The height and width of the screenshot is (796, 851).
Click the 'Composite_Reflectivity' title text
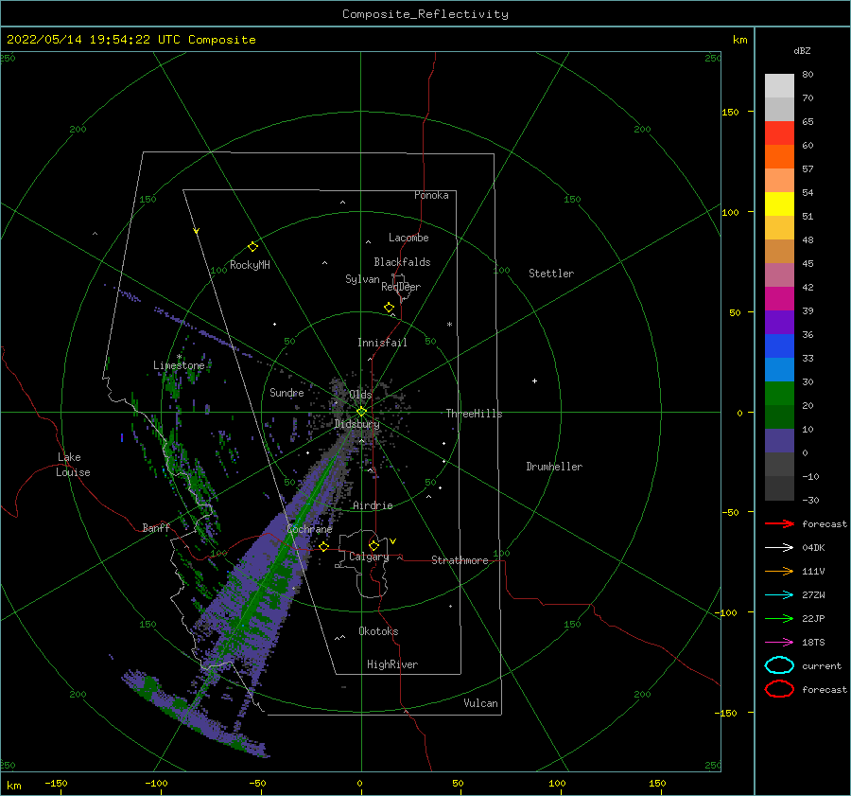pos(425,14)
